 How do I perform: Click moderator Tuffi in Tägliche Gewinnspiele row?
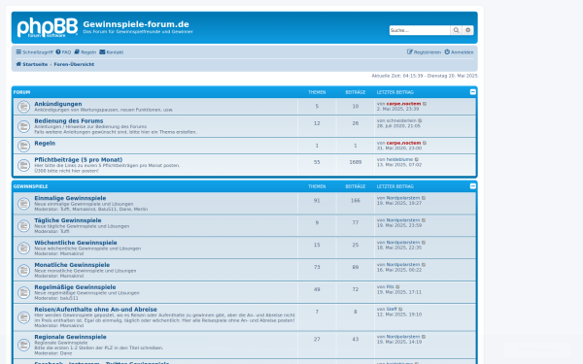(65, 231)
